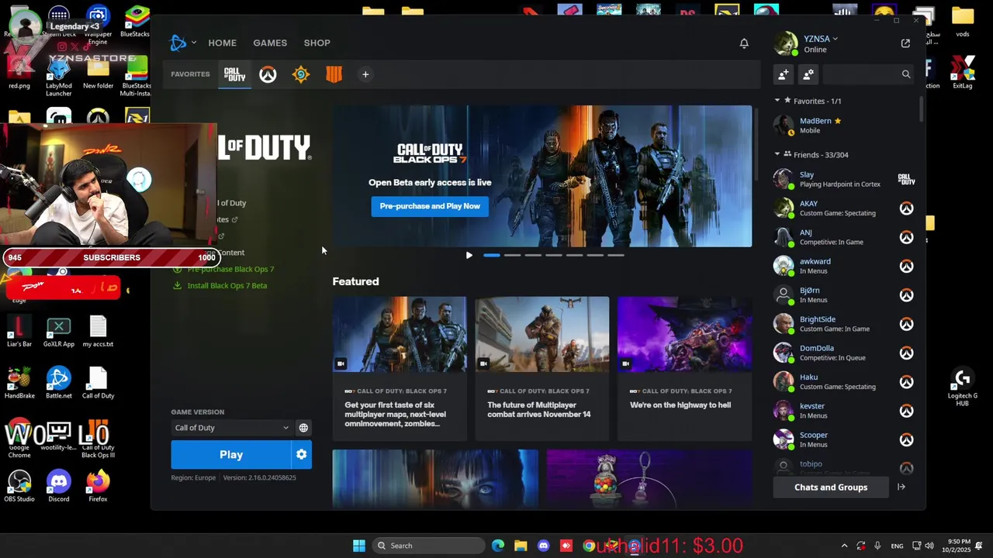Open the Black Ops 7 hero banner

coord(542,176)
